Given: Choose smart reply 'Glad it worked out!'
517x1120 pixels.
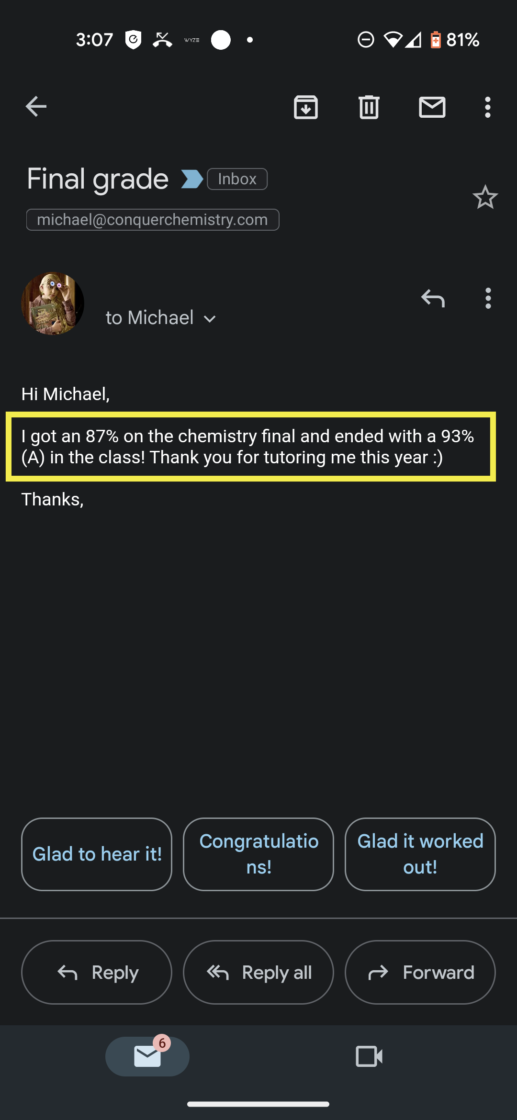Looking at the screenshot, I should [x=420, y=854].
